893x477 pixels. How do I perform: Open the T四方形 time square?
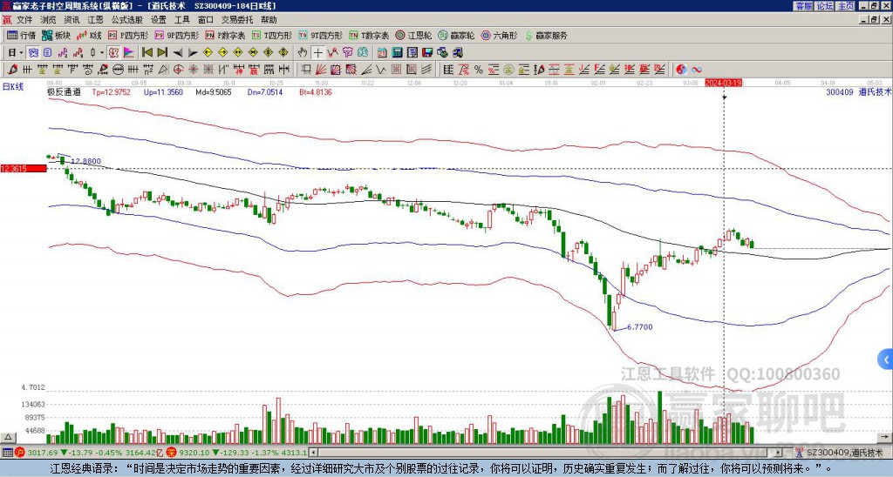click(272, 35)
